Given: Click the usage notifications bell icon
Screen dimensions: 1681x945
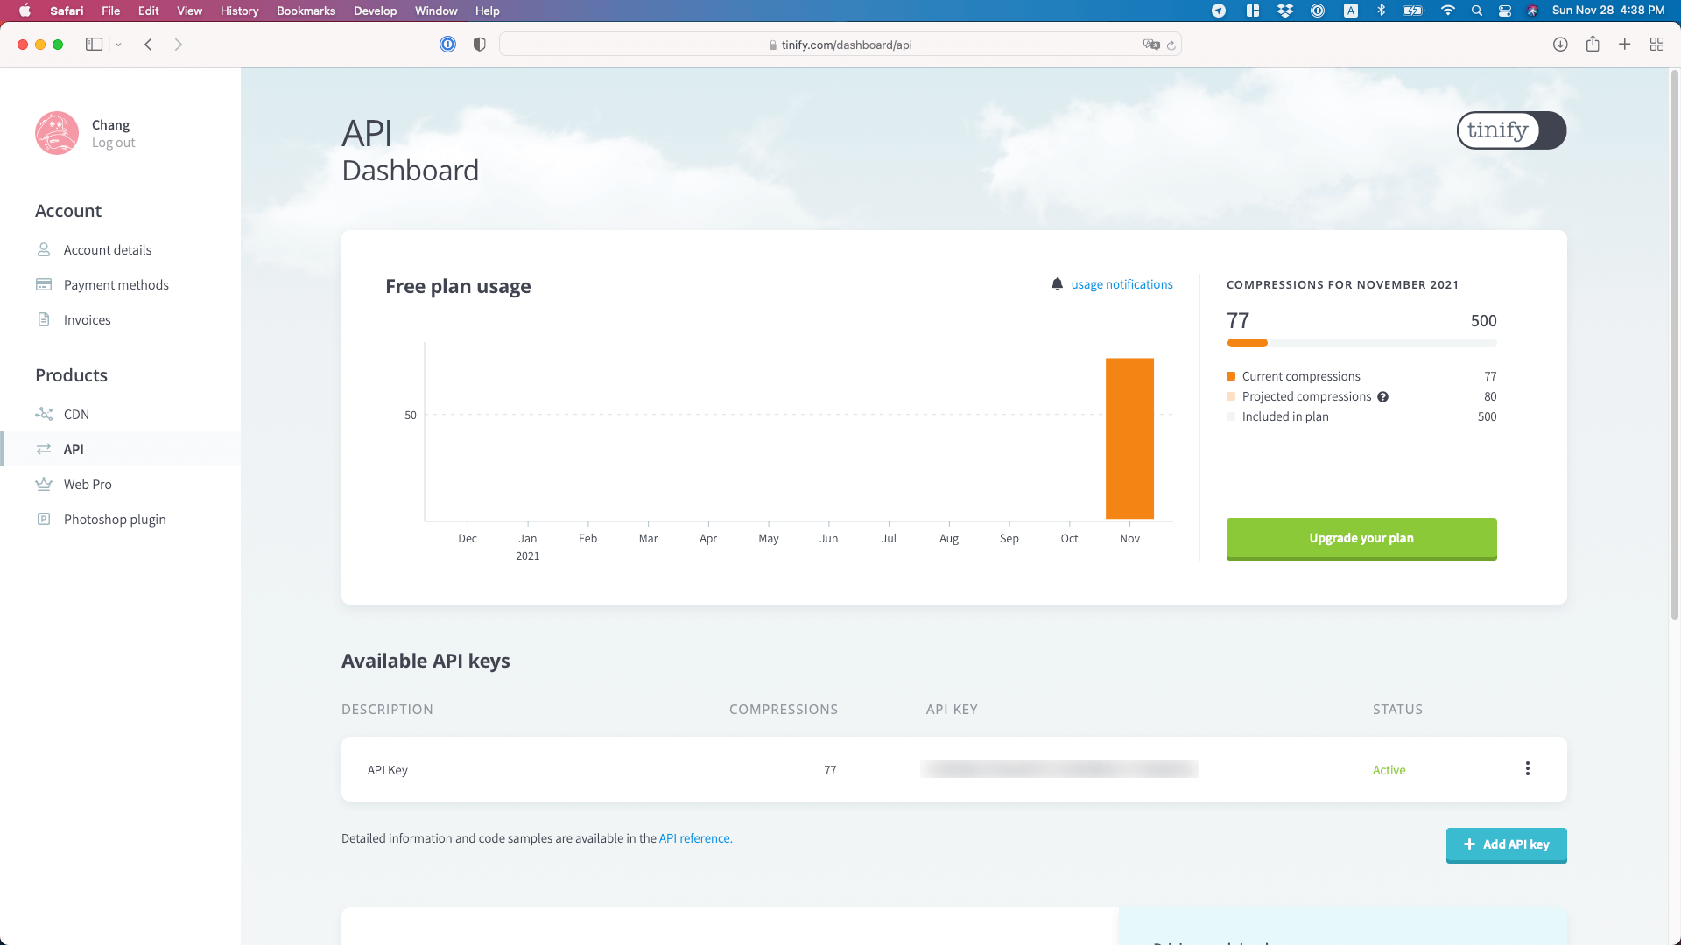Looking at the screenshot, I should [1058, 283].
